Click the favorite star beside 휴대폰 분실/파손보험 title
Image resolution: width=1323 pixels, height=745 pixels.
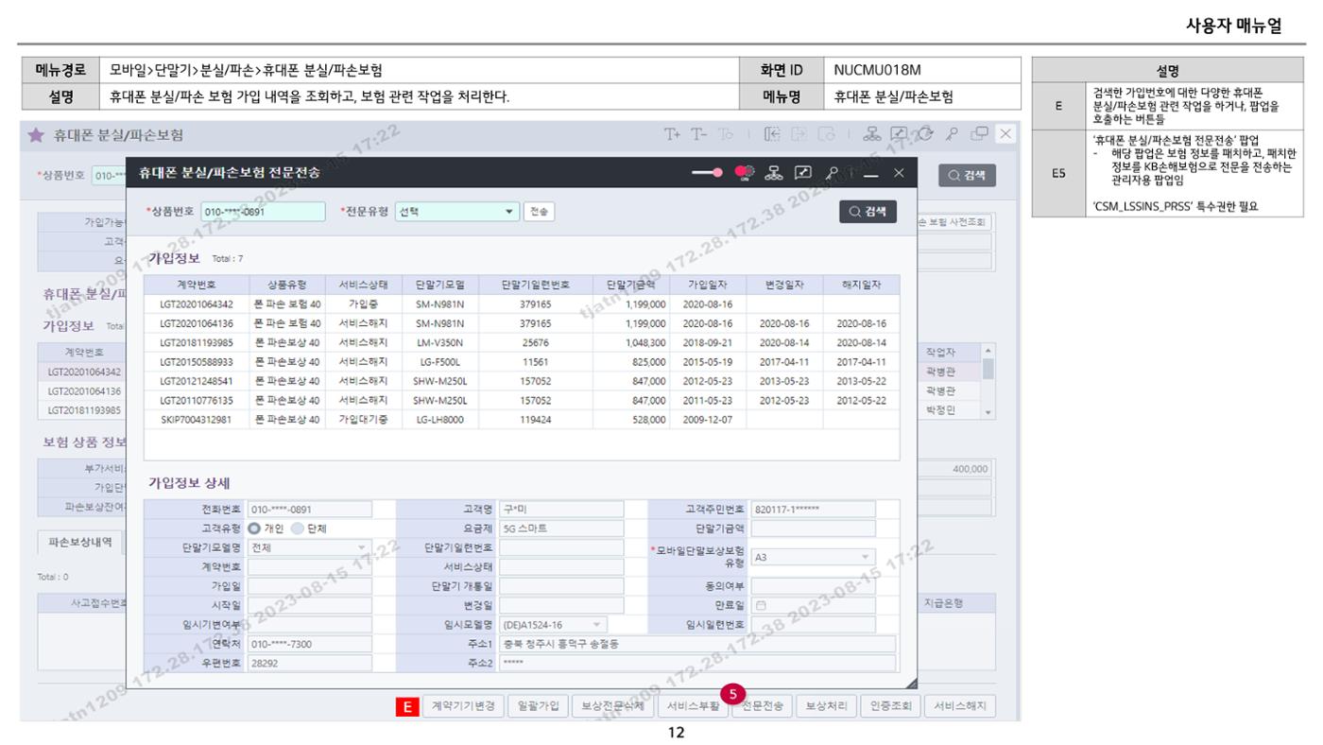click(x=36, y=135)
